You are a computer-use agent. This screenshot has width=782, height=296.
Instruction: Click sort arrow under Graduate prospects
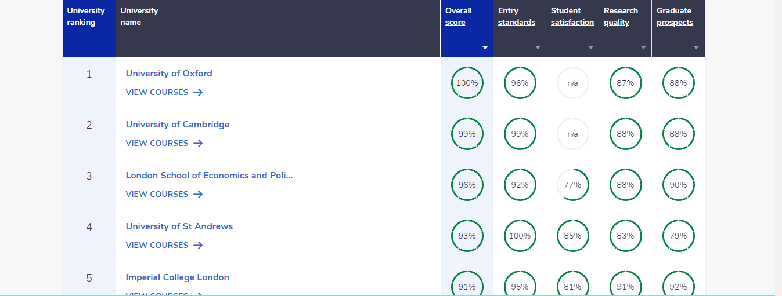(696, 47)
